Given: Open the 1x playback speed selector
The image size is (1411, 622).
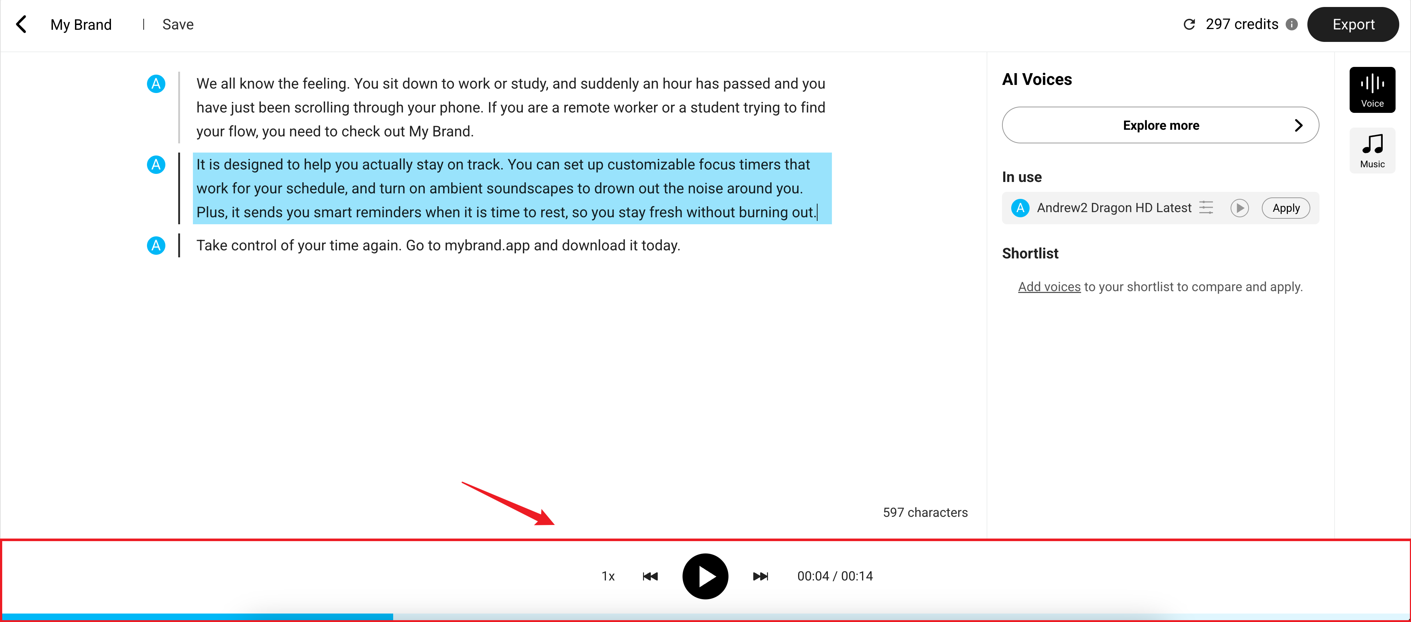Looking at the screenshot, I should [608, 576].
